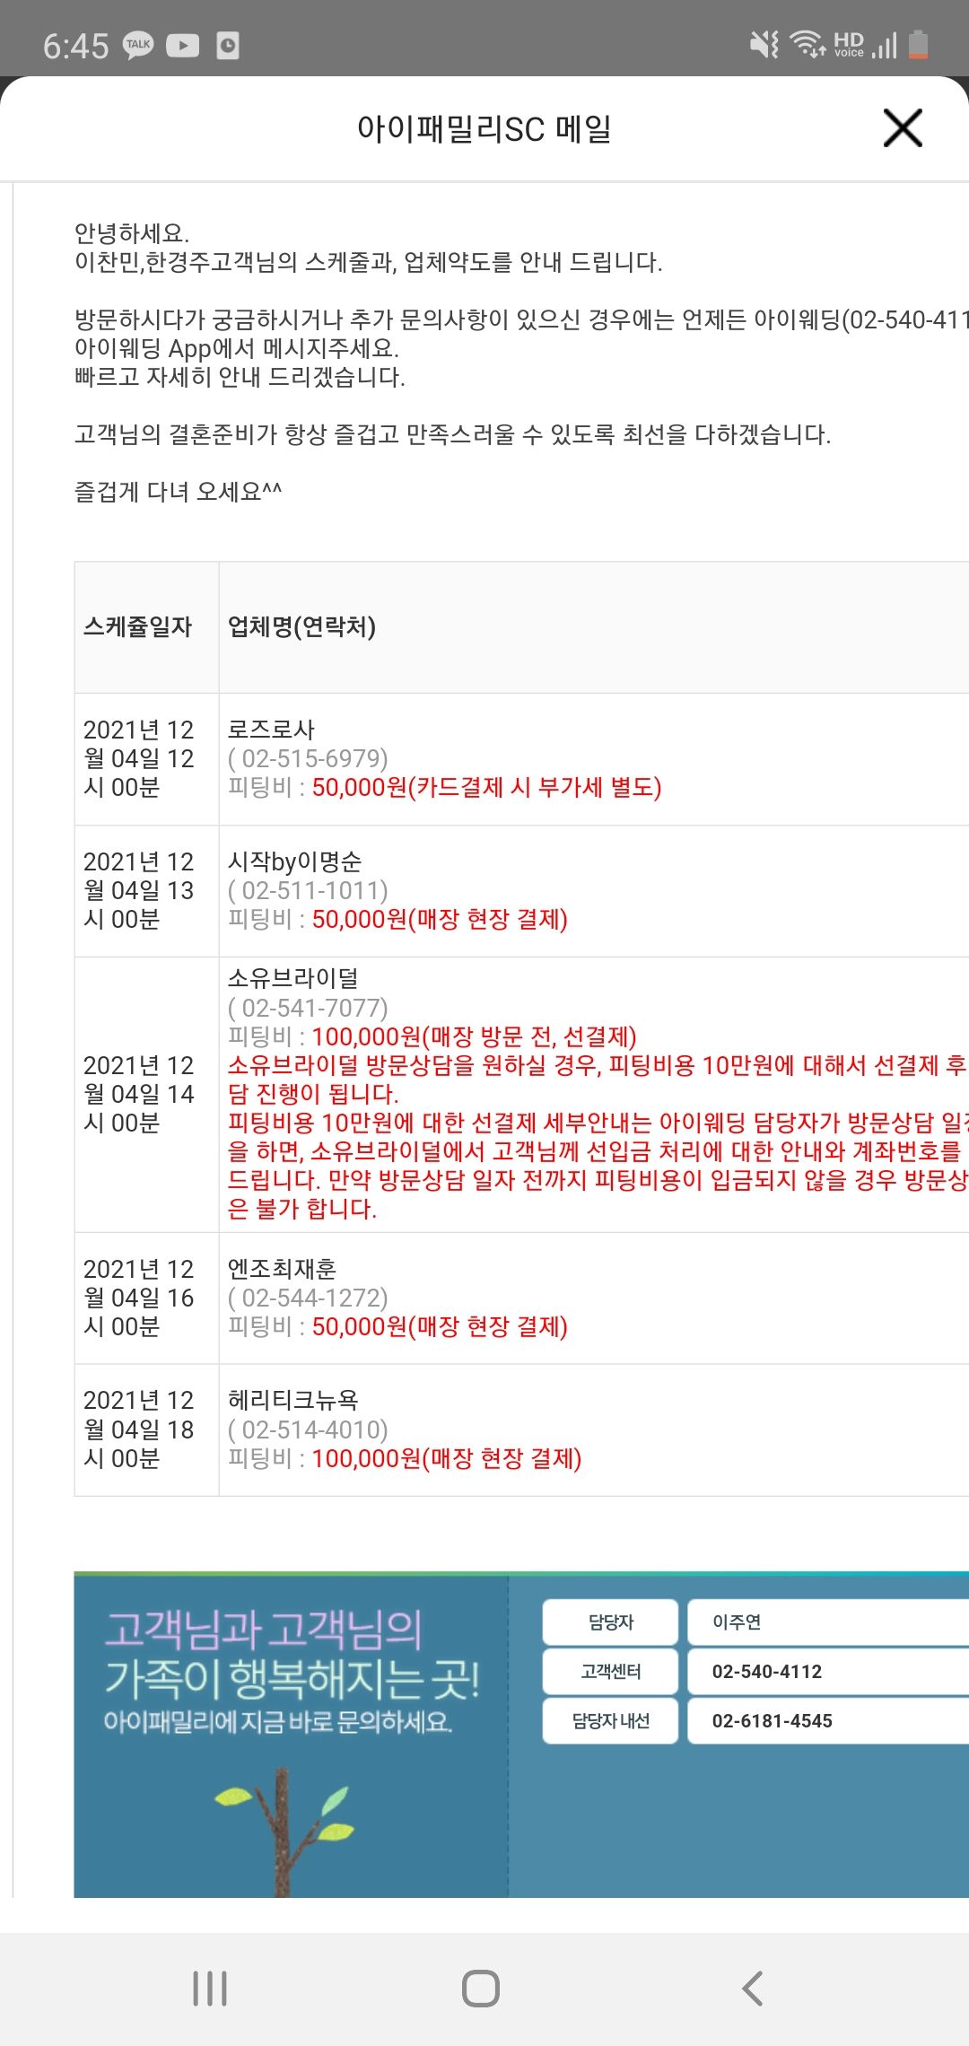Open recent apps from navigation bar

click(x=210, y=1988)
